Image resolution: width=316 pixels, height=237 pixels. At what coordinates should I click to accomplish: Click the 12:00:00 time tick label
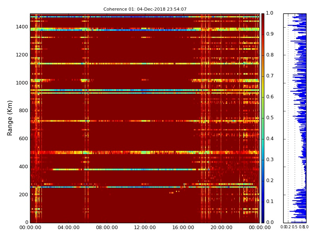pyautogui.click(x=145, y=228)
